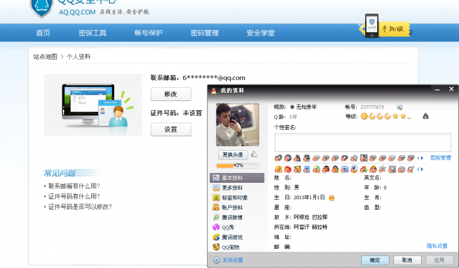Click the yellow door icon starting the lower icon row
Screen dimensions: 459x268
[278, 169]
